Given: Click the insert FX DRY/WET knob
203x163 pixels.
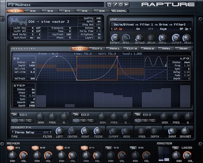Looking at the screenshot, I should tap(185, 131).
